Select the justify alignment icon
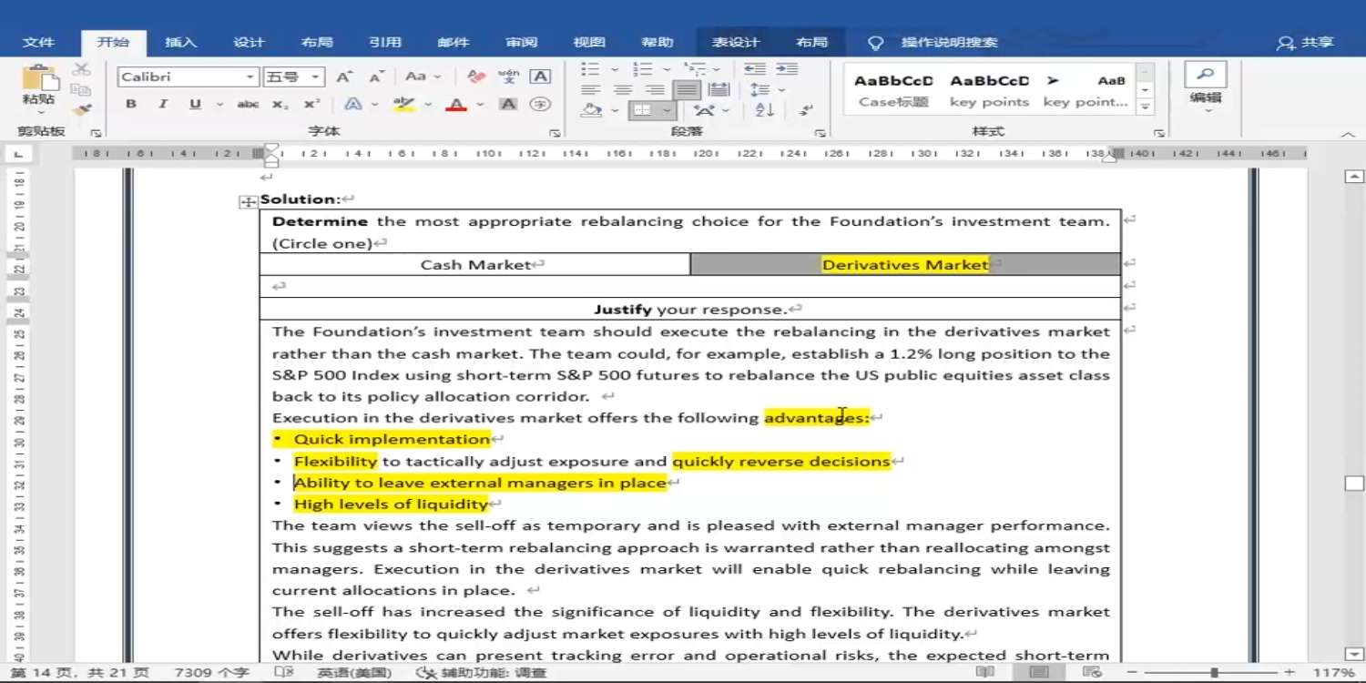 point(687,89)
